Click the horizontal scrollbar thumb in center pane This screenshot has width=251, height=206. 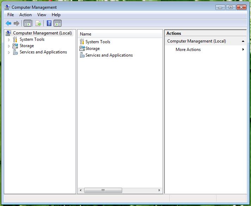tap(103, 190)
